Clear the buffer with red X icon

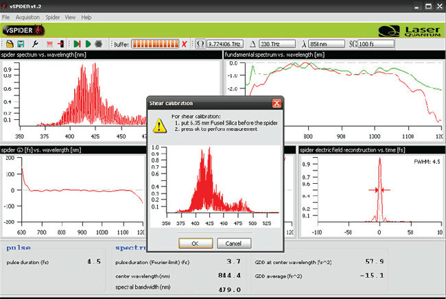[184, 44]
